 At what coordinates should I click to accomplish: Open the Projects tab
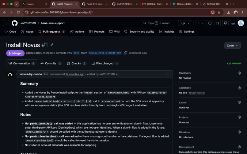coord(97,31)
